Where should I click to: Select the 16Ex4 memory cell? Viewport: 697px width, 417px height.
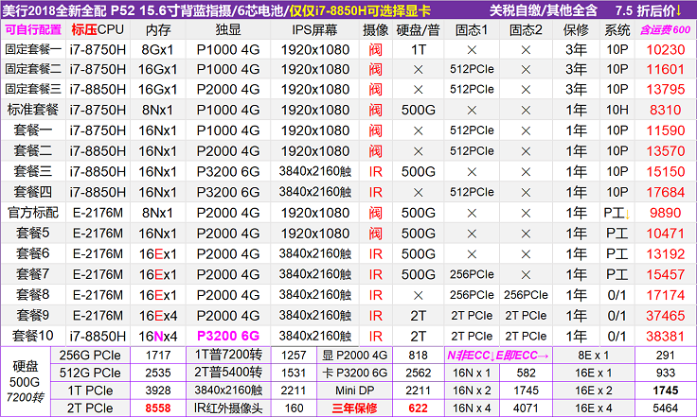(x=158, y=315)
